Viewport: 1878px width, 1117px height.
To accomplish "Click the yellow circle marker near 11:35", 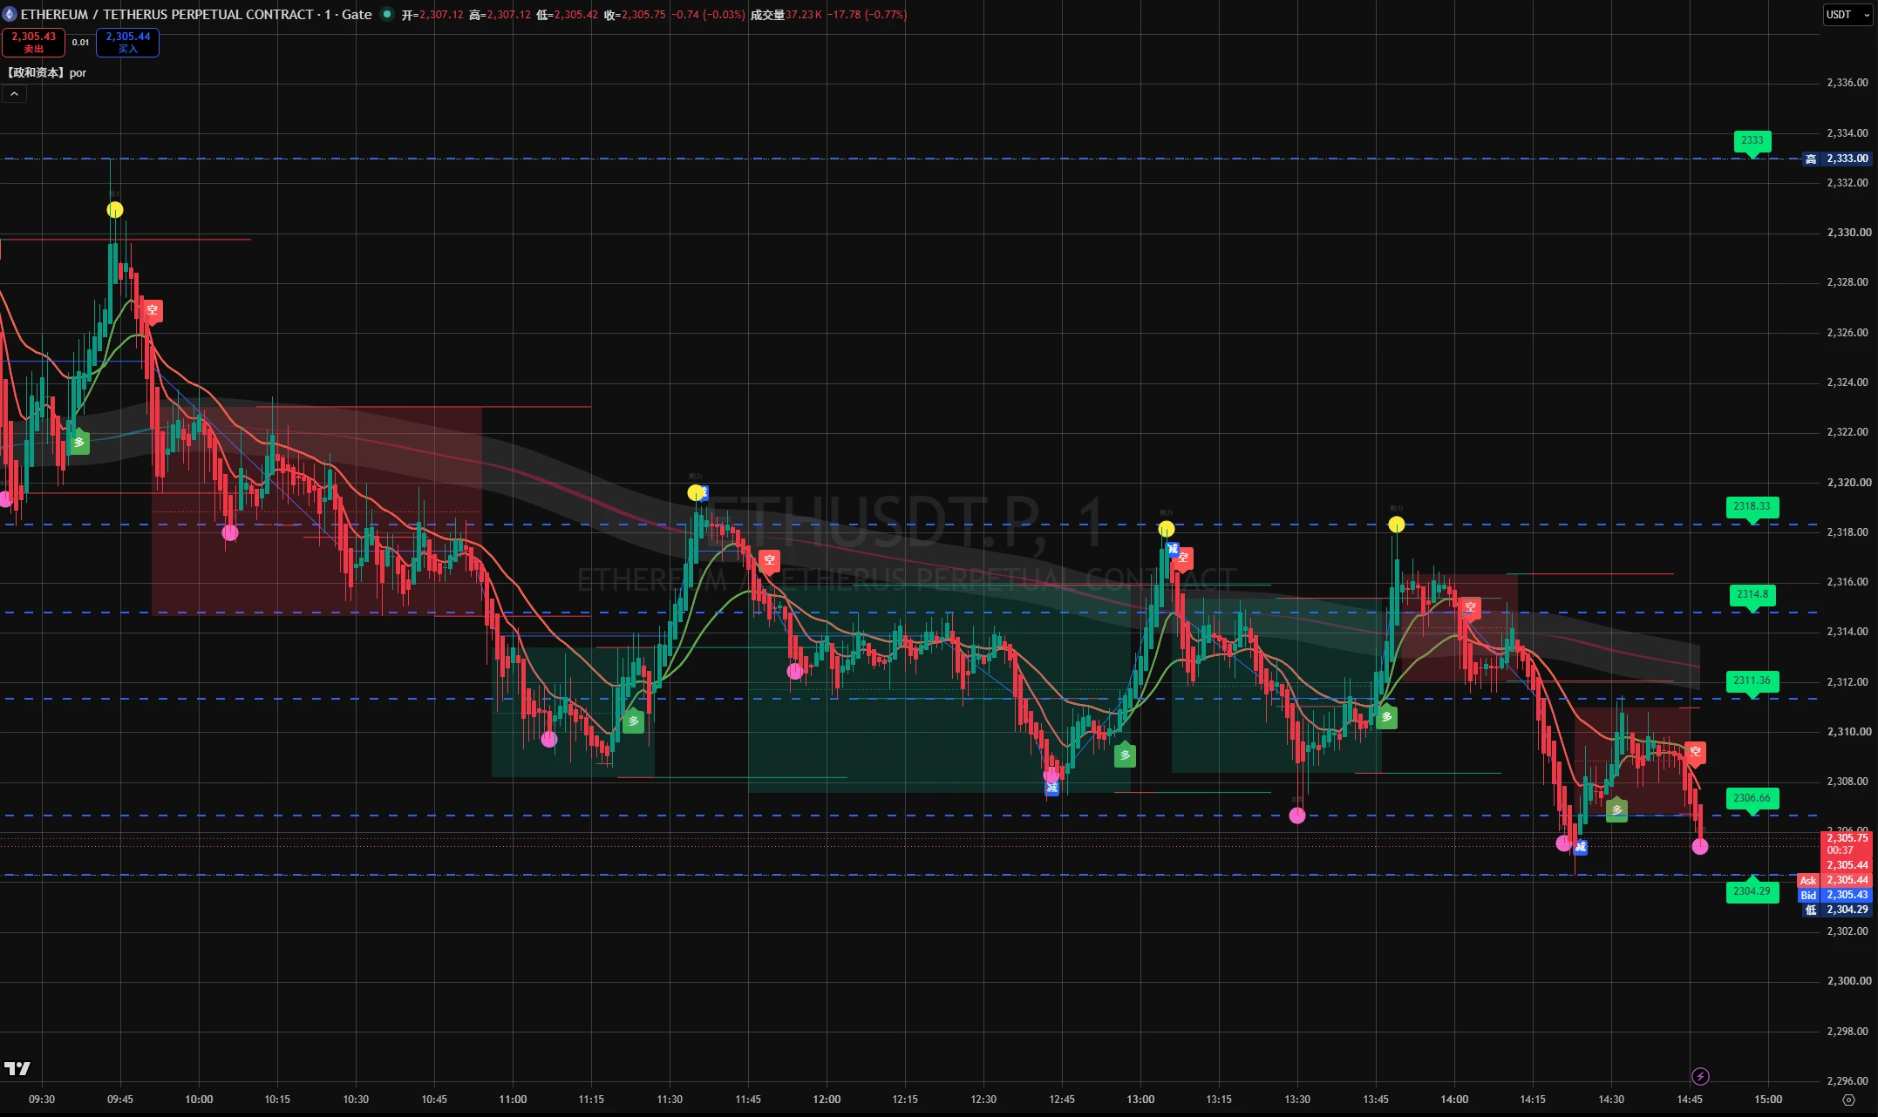I will point(695,493).
